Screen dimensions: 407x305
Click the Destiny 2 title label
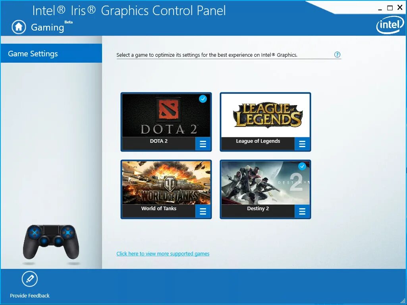[258, 209]
